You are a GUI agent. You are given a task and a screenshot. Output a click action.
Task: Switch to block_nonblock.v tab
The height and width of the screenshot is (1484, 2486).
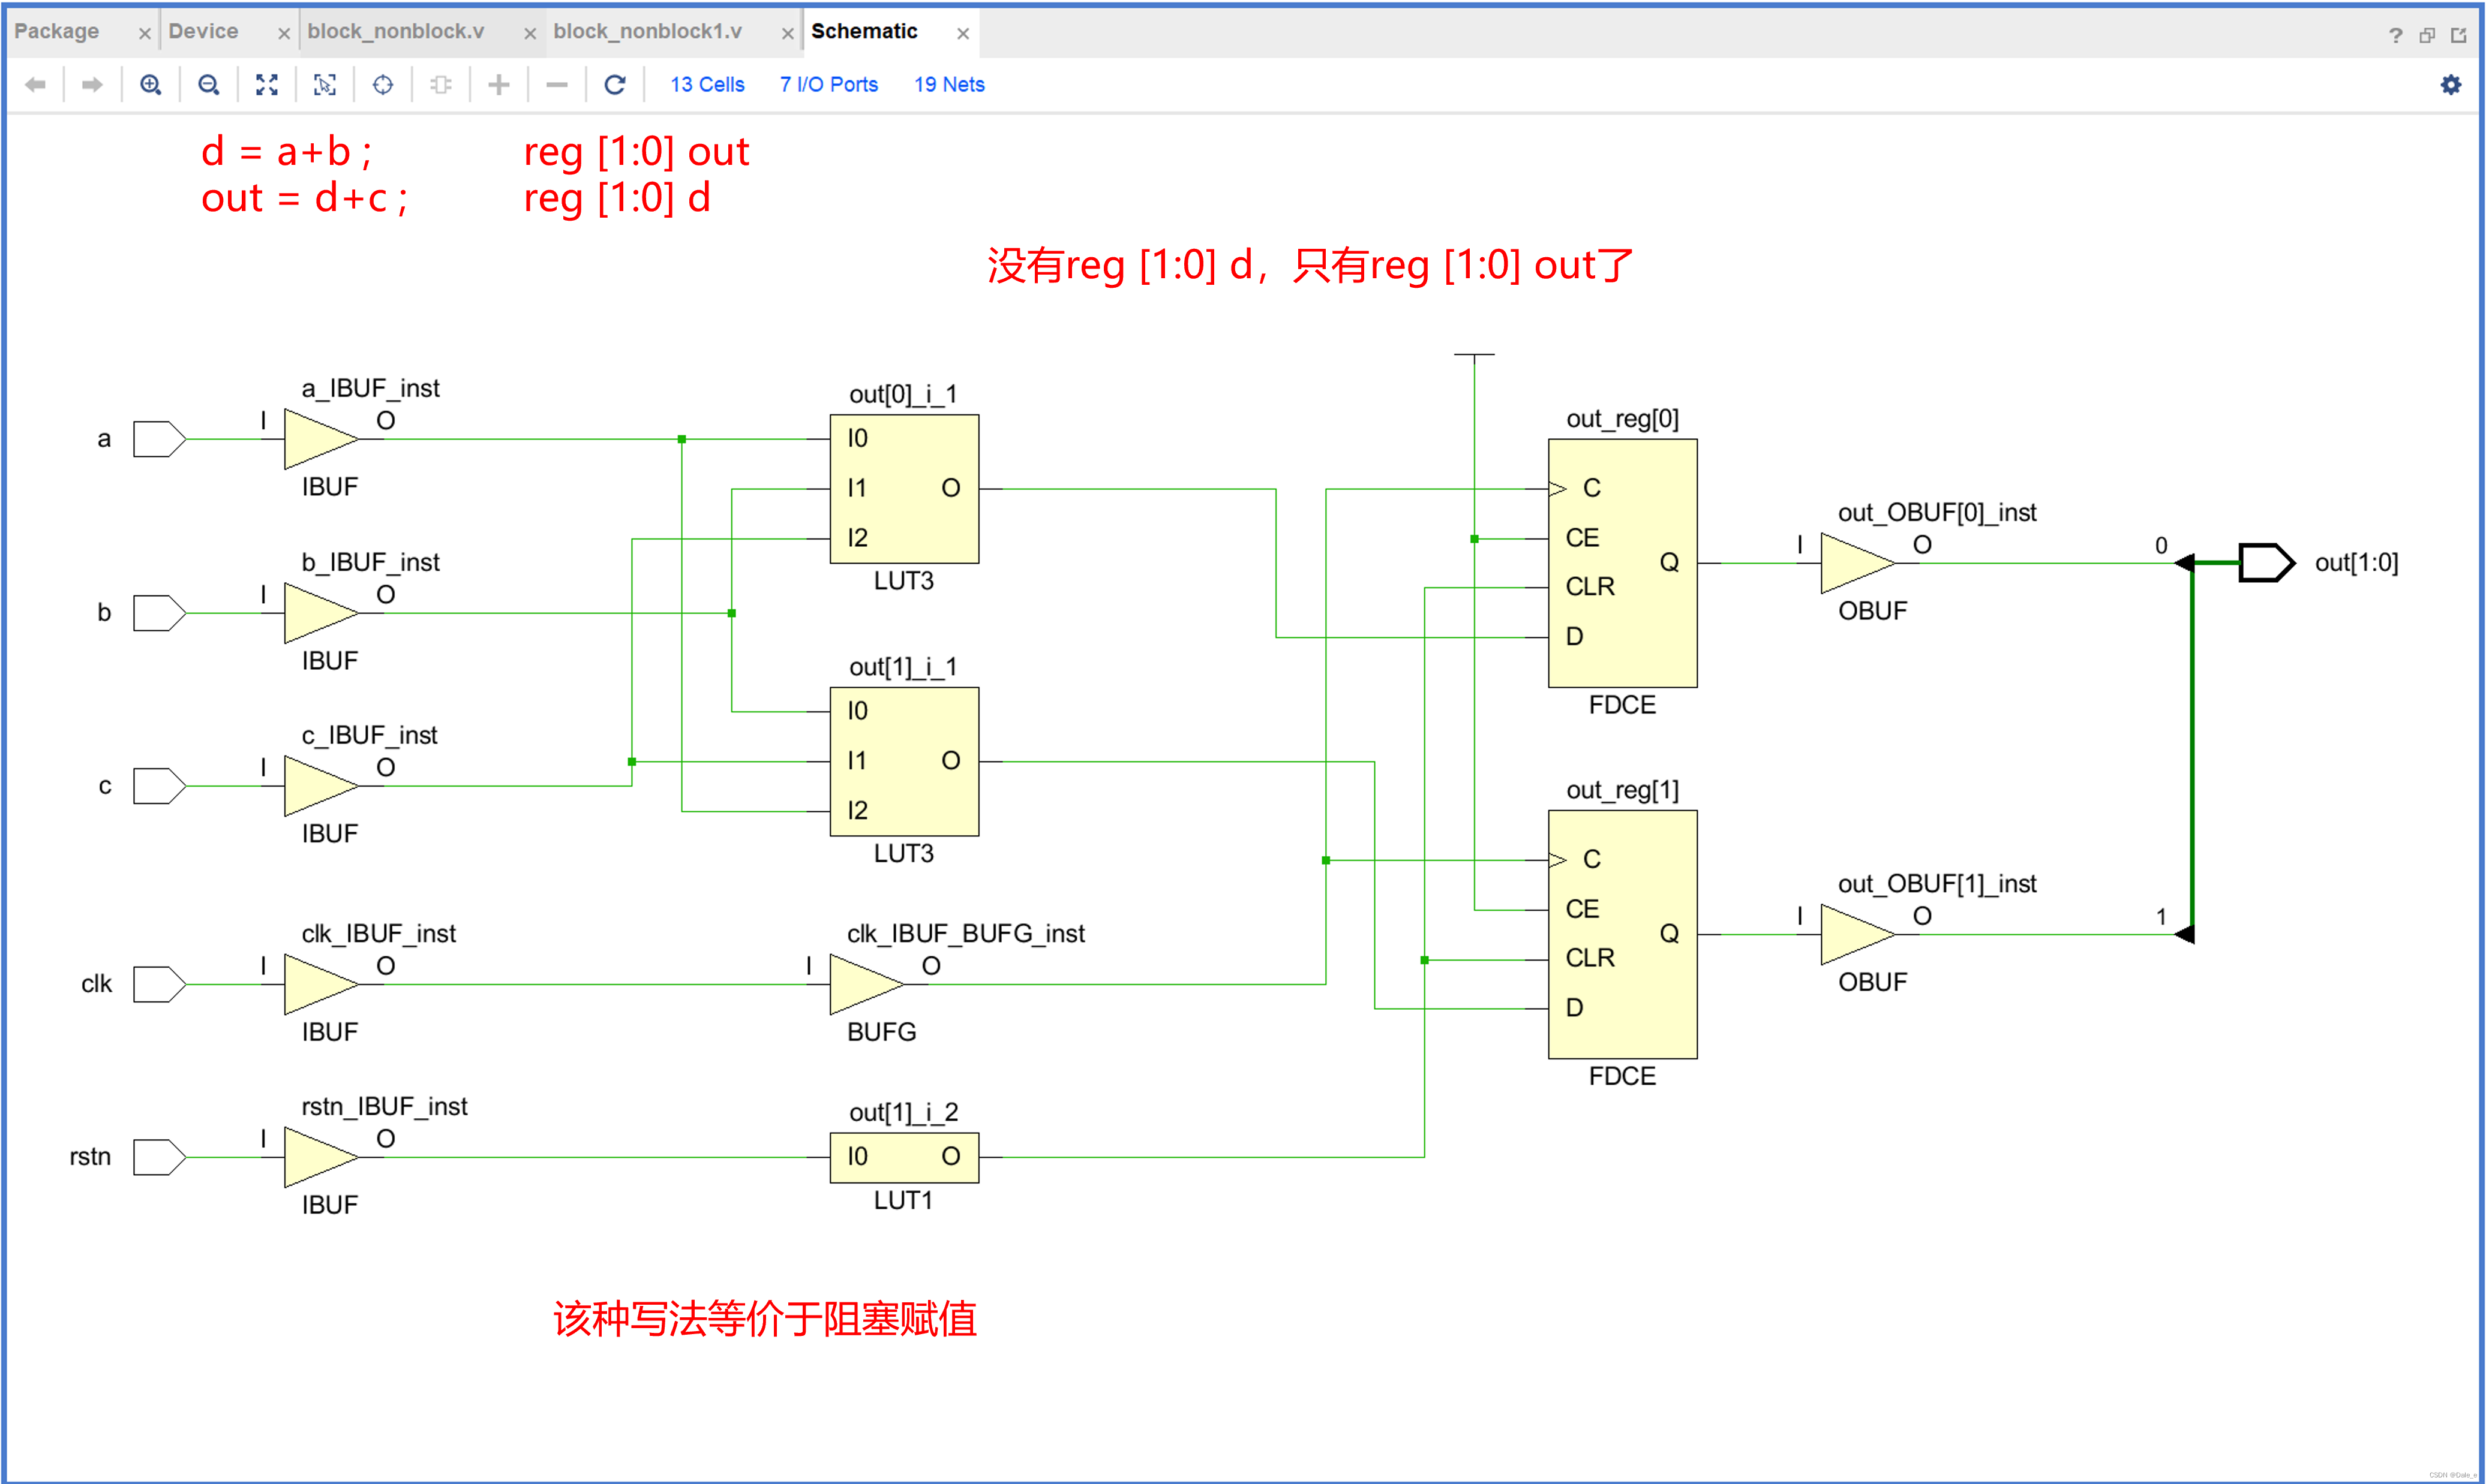click(x=395, y=31)
